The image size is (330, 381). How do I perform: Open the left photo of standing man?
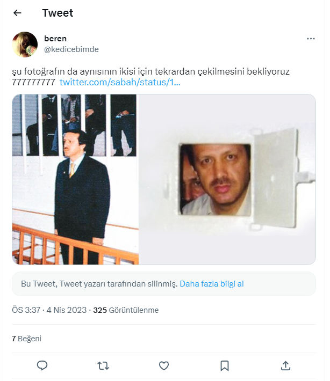click(75, 179)
